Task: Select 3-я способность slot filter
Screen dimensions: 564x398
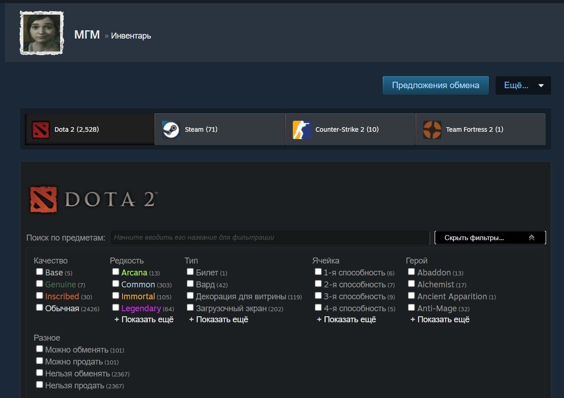Action: [318, 296]
